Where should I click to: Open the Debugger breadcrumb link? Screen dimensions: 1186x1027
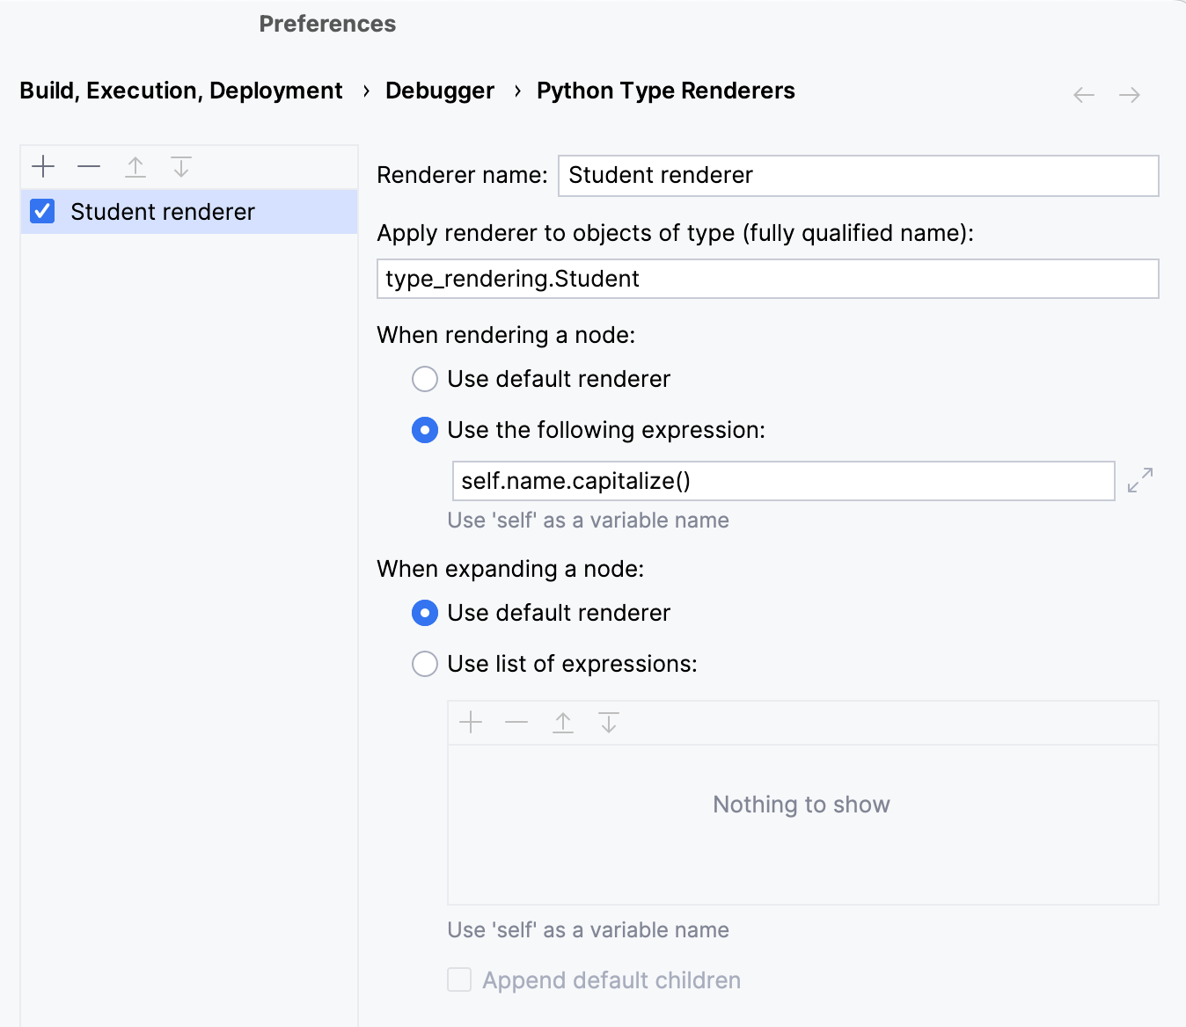click(x=440, y=90)
